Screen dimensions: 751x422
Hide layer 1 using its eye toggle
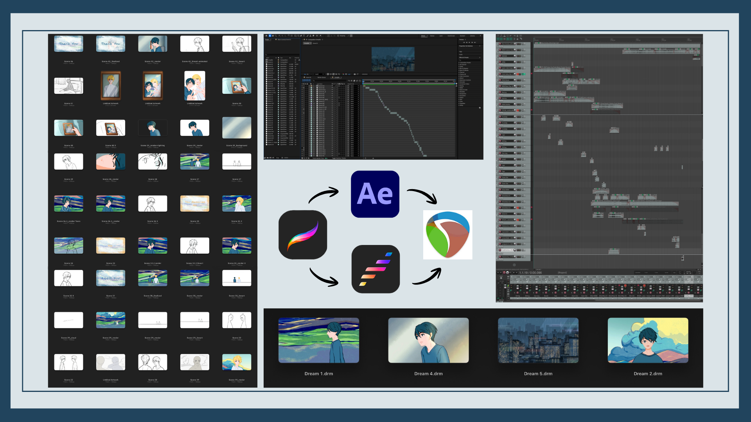(302, 86)
